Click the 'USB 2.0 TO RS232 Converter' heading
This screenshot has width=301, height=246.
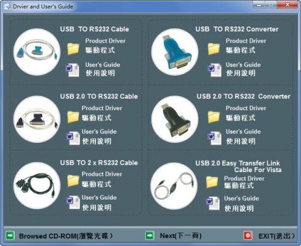coord(244,96)
